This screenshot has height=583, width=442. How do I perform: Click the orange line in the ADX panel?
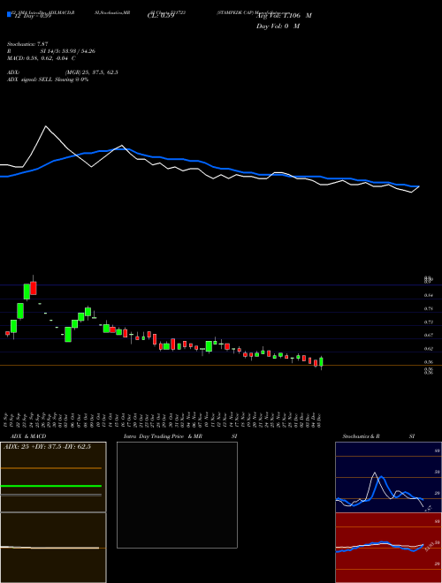(x=51, y=468)
